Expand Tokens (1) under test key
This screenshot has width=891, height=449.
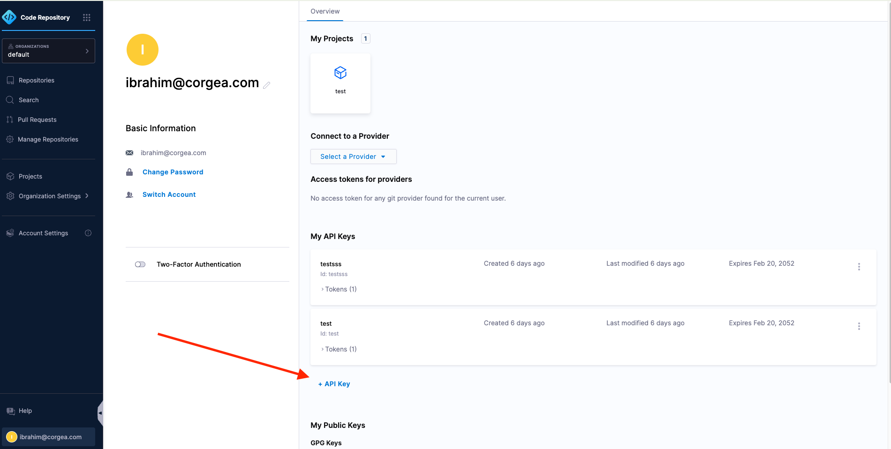point(339,349)
